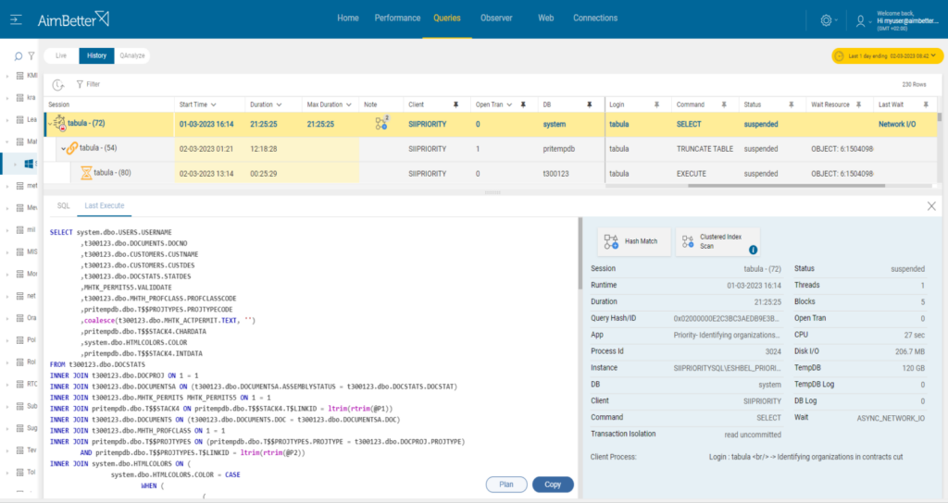
Task: Collapse the tabula - (72) session row
Action: pos(50,124)
